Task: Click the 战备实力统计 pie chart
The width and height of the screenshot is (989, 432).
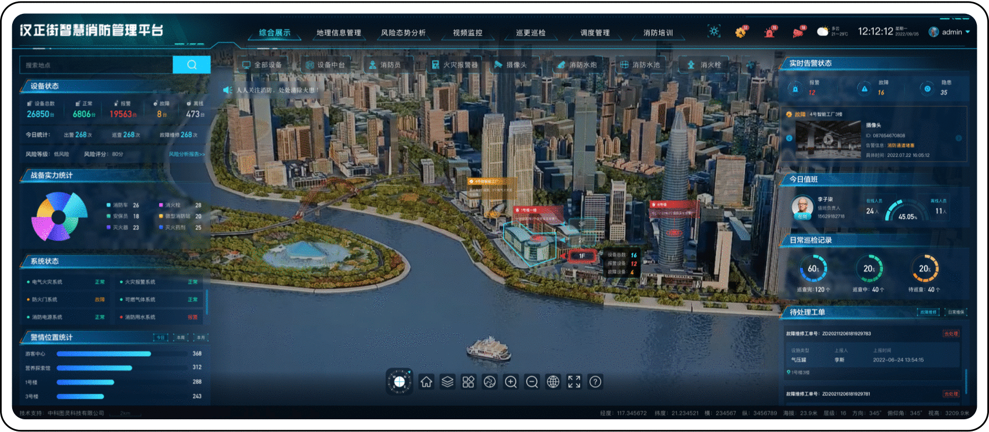Action: pyautogui.click(x=59, y=217)
